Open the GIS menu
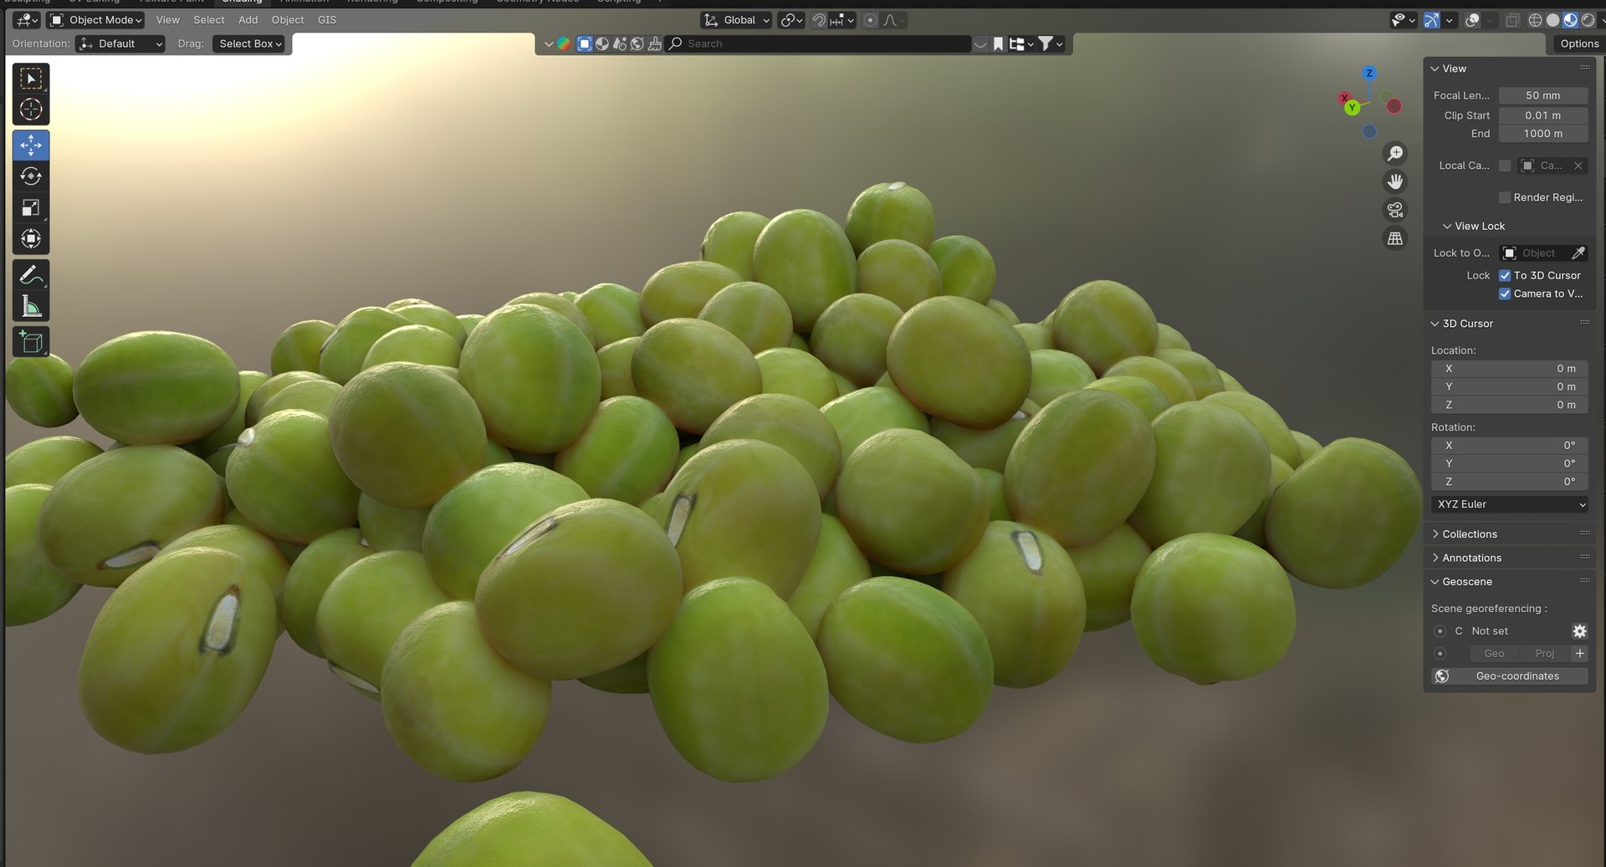 click(x=327, y=20)
